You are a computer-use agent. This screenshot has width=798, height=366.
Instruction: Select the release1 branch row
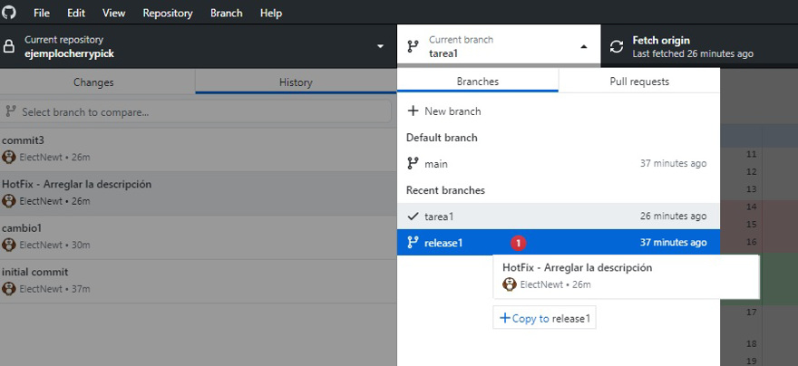click(559, 243)
